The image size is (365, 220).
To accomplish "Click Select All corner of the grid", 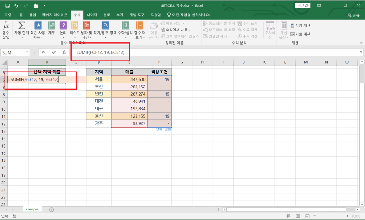I will pos(4,62).
